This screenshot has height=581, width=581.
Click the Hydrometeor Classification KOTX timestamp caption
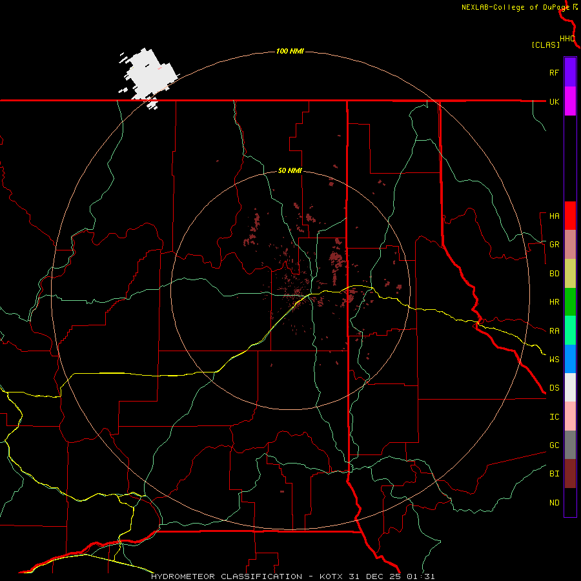pos(292,576)
